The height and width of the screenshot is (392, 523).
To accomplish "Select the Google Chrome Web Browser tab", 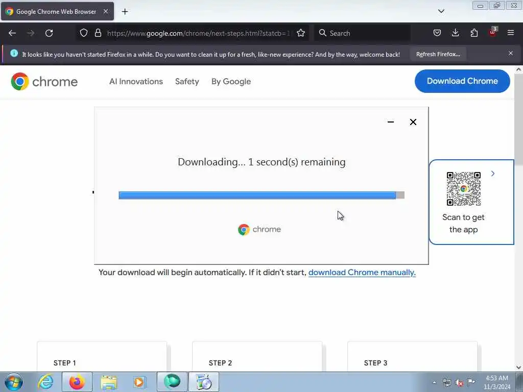I will point(57,11).
